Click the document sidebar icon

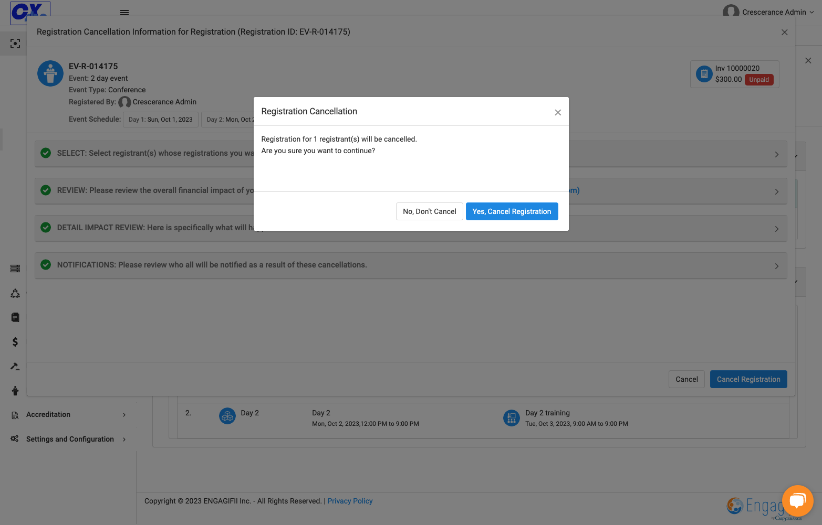pyautogui.click(x=15, y=317)
